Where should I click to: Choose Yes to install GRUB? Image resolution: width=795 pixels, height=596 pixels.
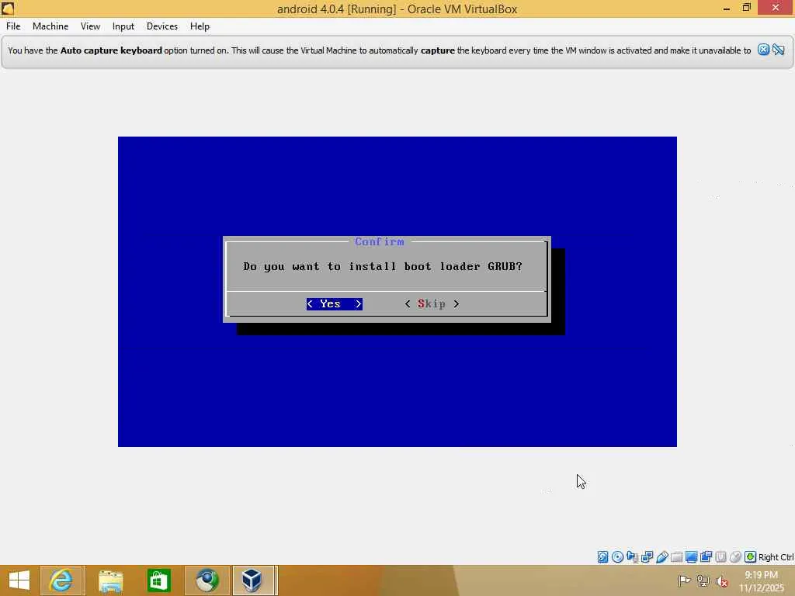pyautogui.click(x=334, y=303)
